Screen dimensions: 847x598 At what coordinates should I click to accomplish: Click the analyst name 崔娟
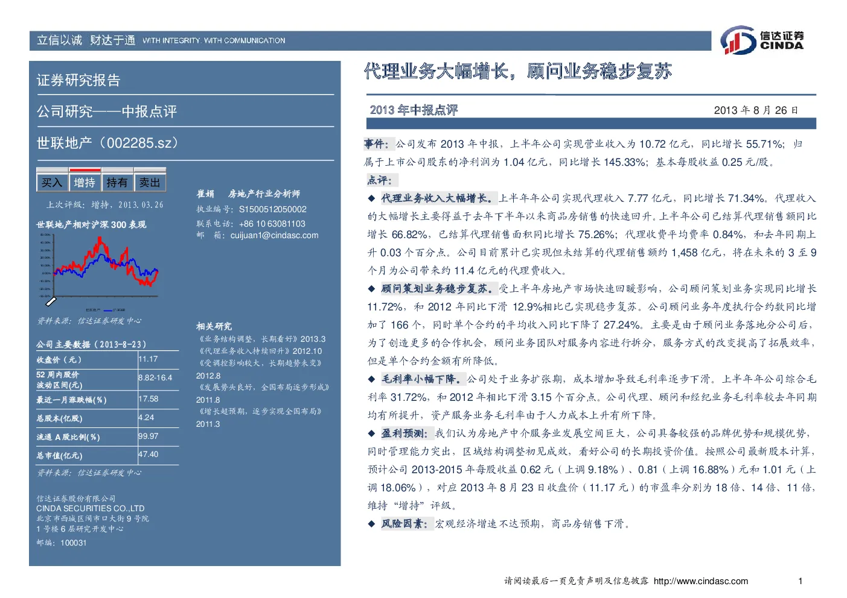(x=205, y=194)
